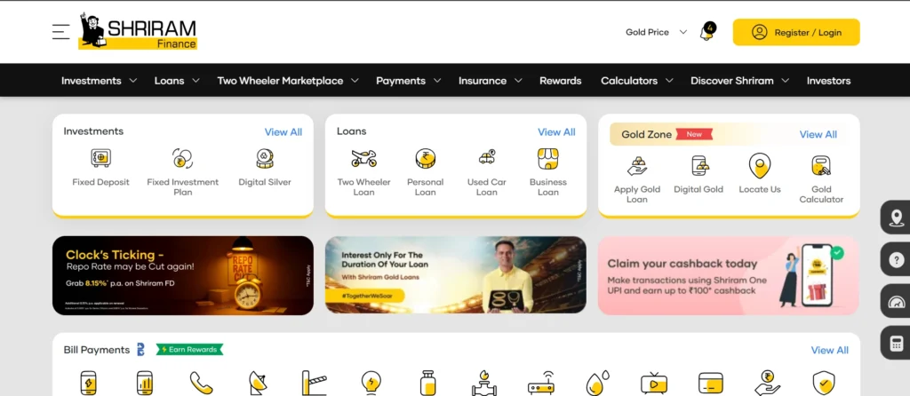Screen dimensions: 910x396
Task: Open the Rewards menu item
Action: coord(560,81)
